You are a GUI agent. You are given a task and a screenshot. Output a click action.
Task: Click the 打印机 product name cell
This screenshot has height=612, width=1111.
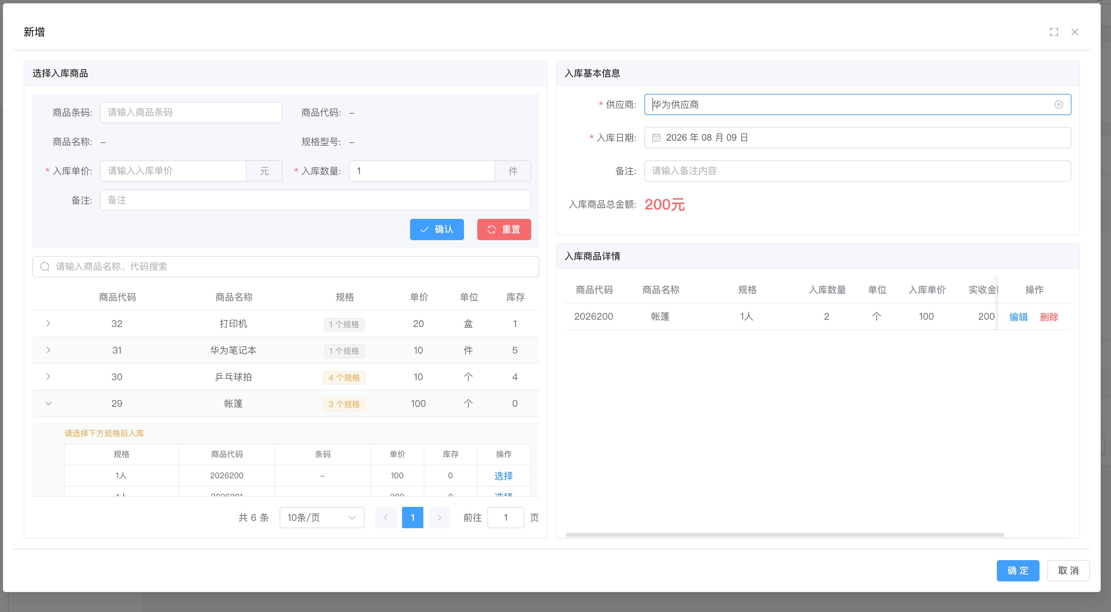(x=233, y=324)
